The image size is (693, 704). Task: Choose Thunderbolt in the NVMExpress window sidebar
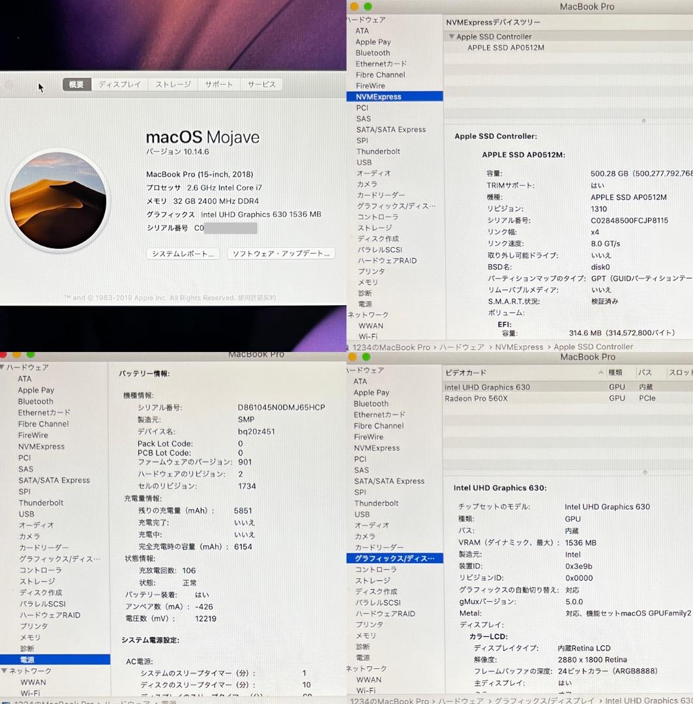pyautogui.click(x=378, y=152)
